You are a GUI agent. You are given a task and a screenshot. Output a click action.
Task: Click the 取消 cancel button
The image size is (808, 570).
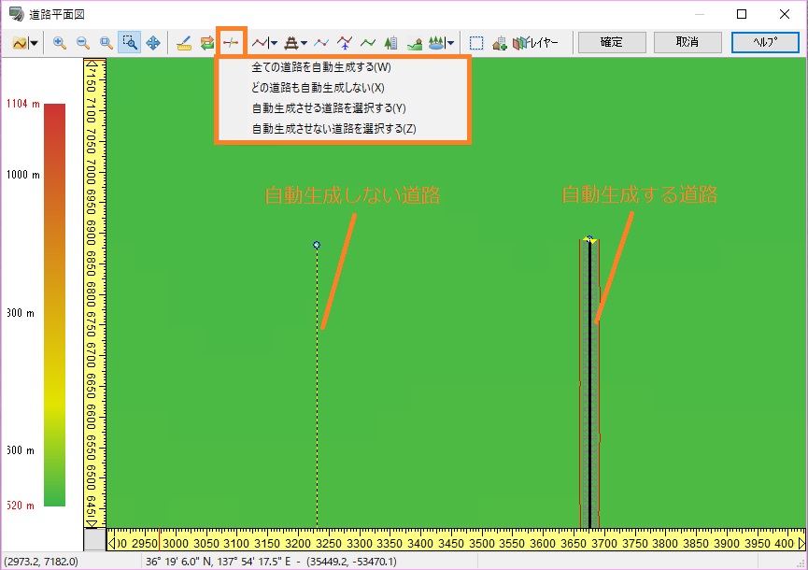click(x=688, y=42)
